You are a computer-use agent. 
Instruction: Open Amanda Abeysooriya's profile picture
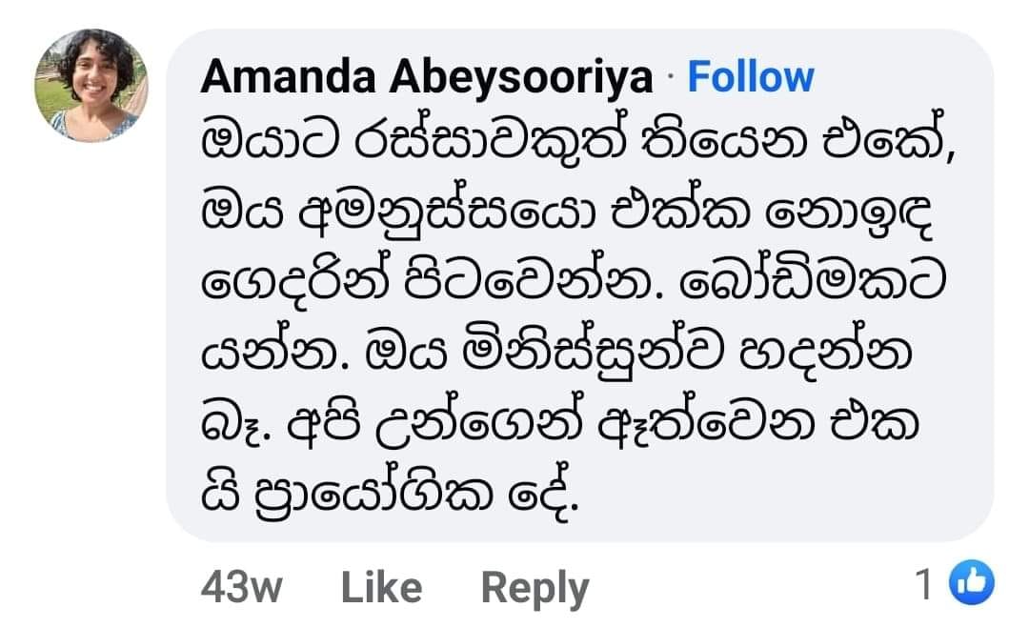91,86
